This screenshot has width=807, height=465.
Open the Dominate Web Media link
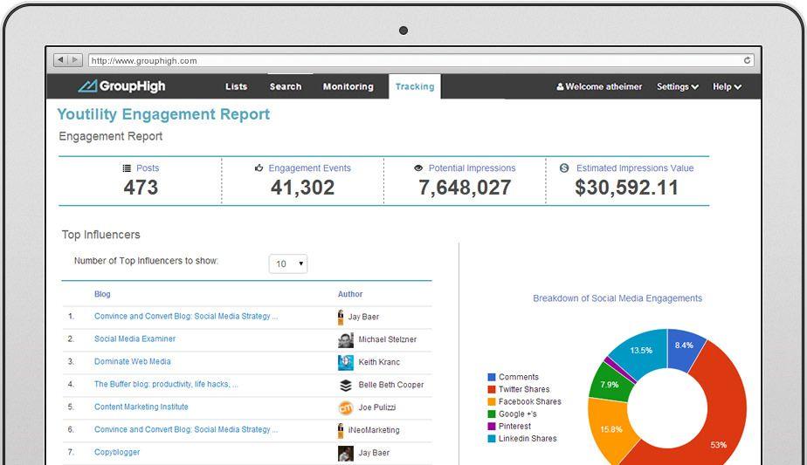pyautogui.click(x=132, y=361)
